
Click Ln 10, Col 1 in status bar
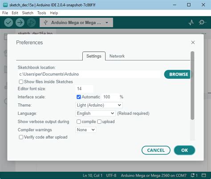tap(93, 175)
